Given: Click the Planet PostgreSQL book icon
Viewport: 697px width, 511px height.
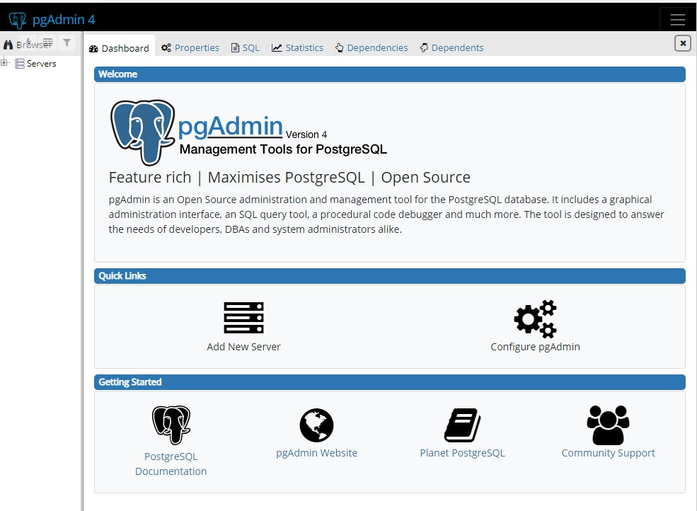Looking at the screenshot, I should (462, 425).
